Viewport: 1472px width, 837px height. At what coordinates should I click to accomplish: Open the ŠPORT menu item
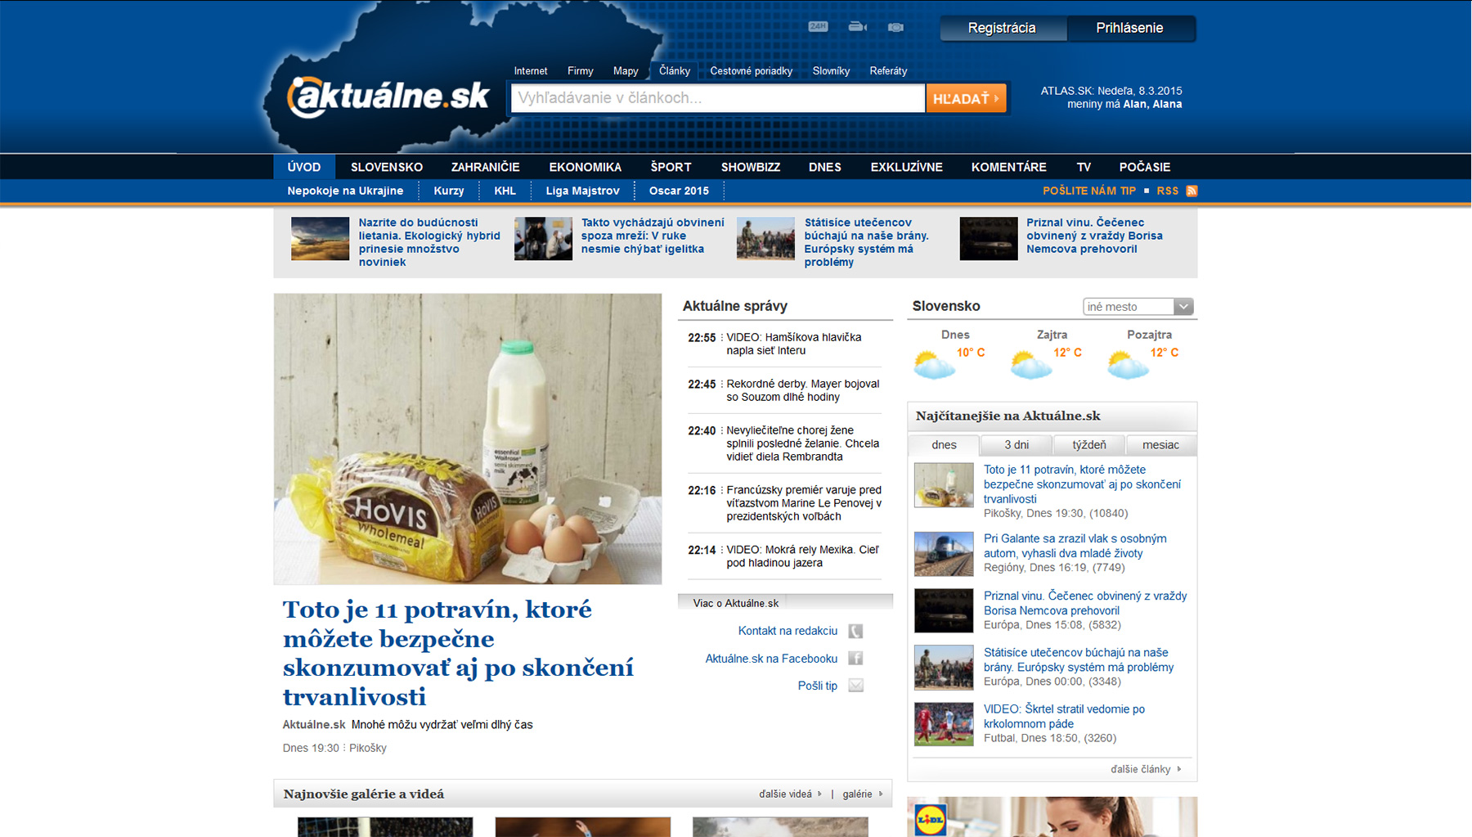671,167
